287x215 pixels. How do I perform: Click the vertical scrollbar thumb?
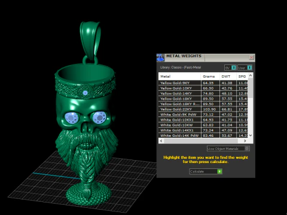click(x=251, y=88)
